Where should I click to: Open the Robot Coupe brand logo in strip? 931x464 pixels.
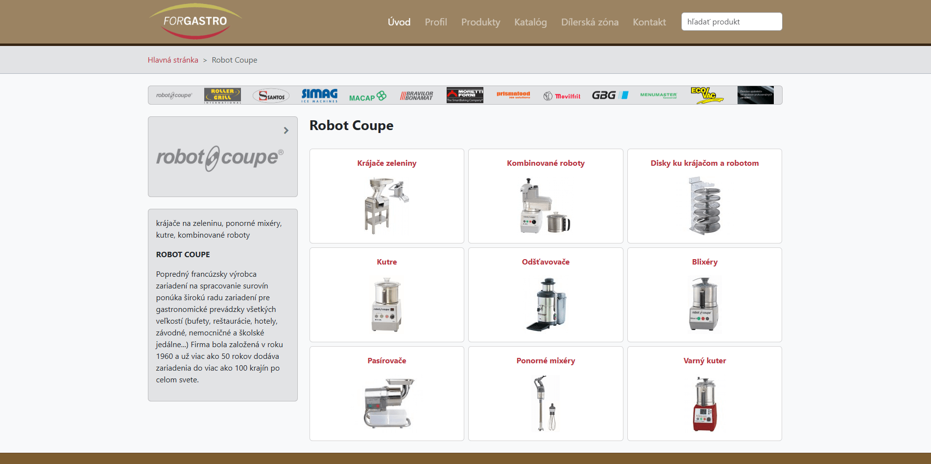click(174, 95)
